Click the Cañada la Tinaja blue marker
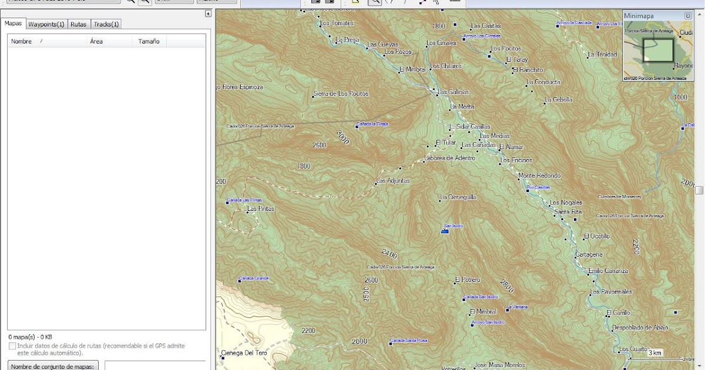The width and height of the screenshot is (705, 370). 357,126
